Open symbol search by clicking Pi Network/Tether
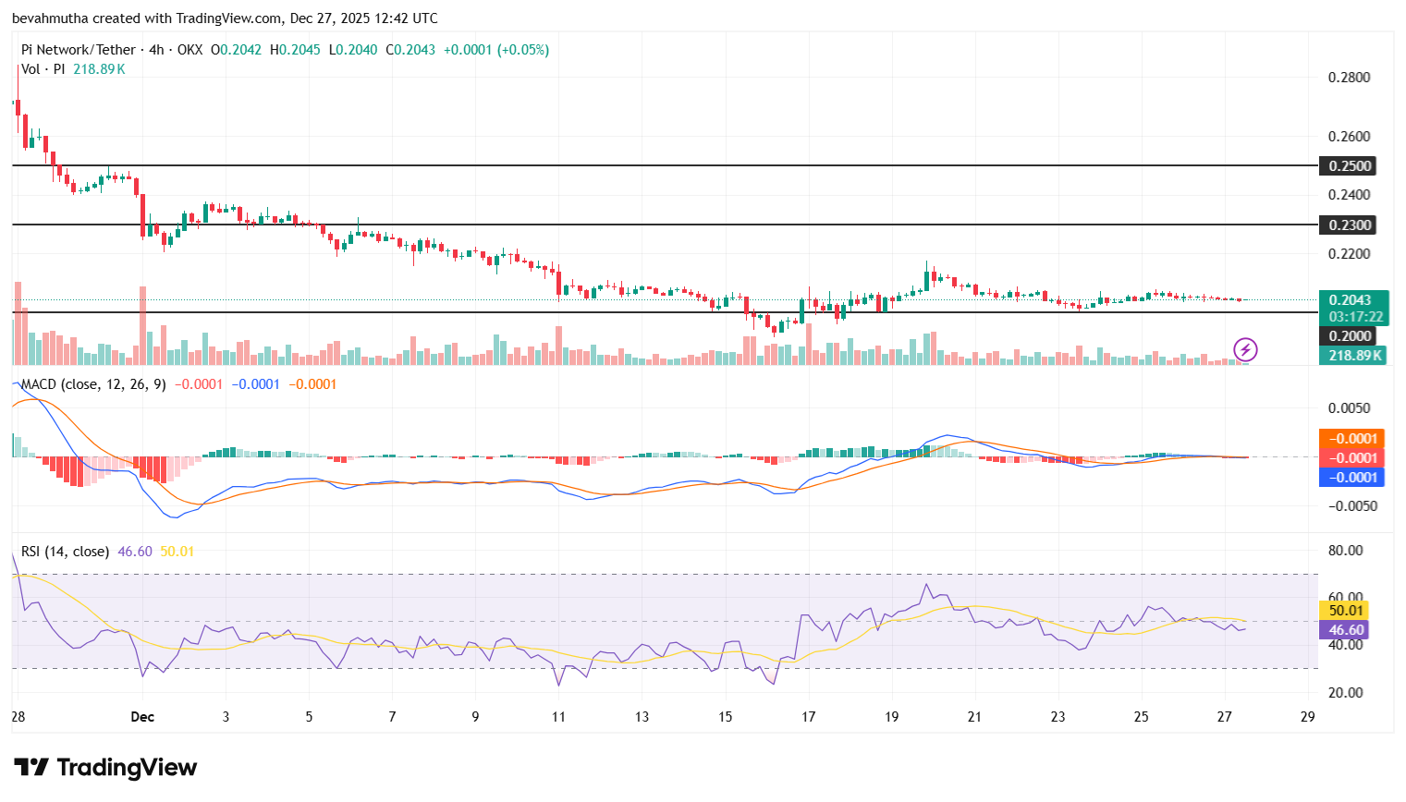This screenshot has width=1406, height=802. click(79, 49)
